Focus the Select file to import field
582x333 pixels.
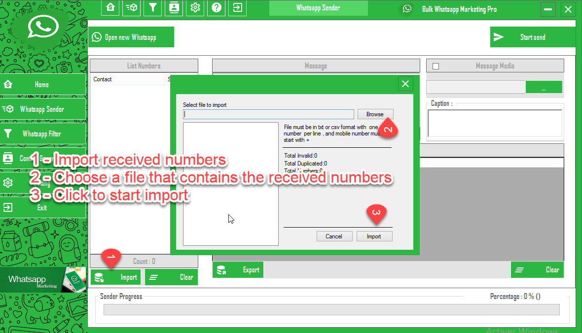[x=269, y=114]
